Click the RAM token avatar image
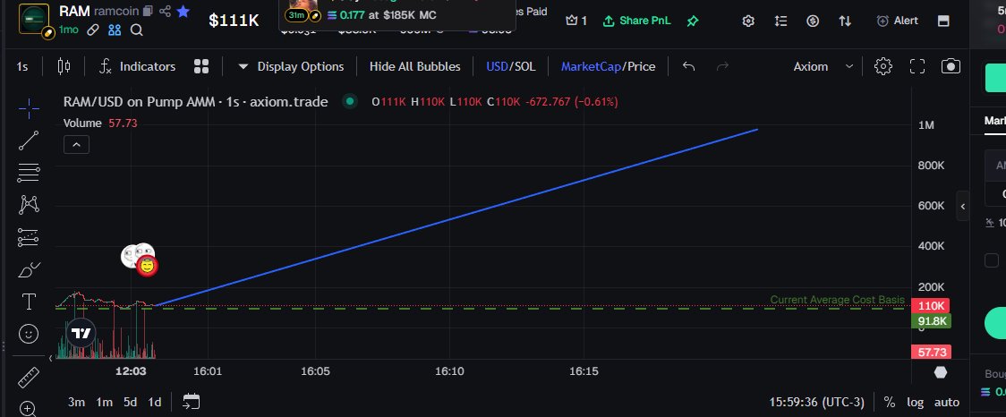This screenshot has width=1006, height=417. (x=34, y=20)
